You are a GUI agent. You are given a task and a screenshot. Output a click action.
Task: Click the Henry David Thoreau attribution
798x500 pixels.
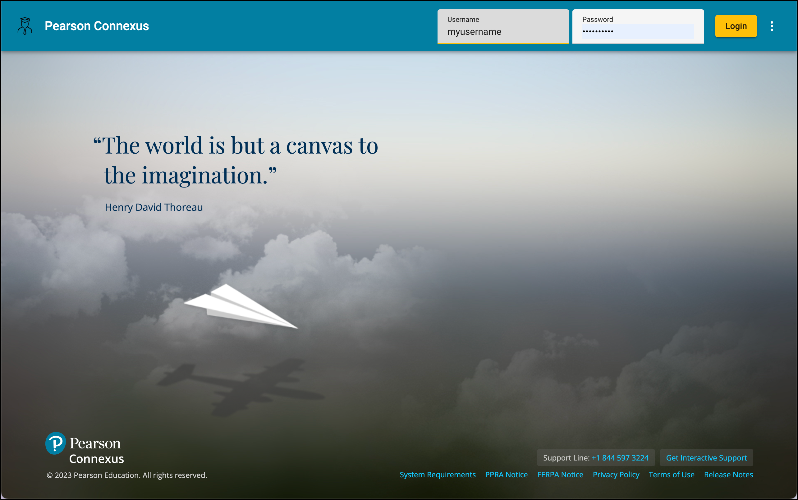coord(154,207)
